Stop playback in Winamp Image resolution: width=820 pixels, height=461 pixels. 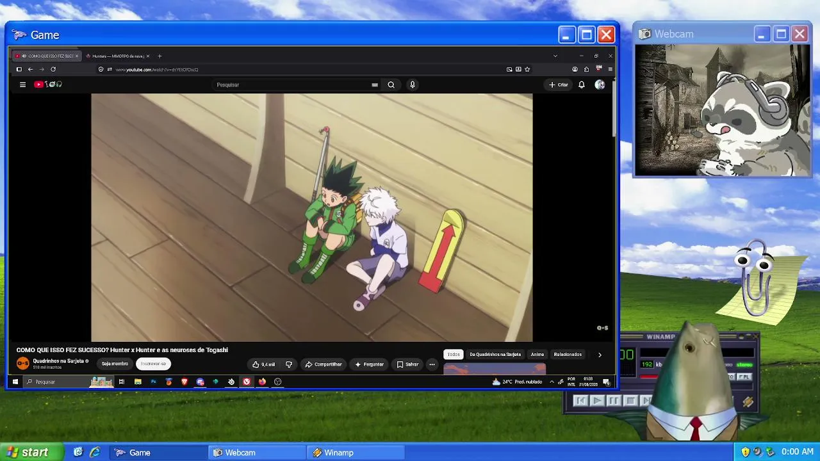[630, 401]
